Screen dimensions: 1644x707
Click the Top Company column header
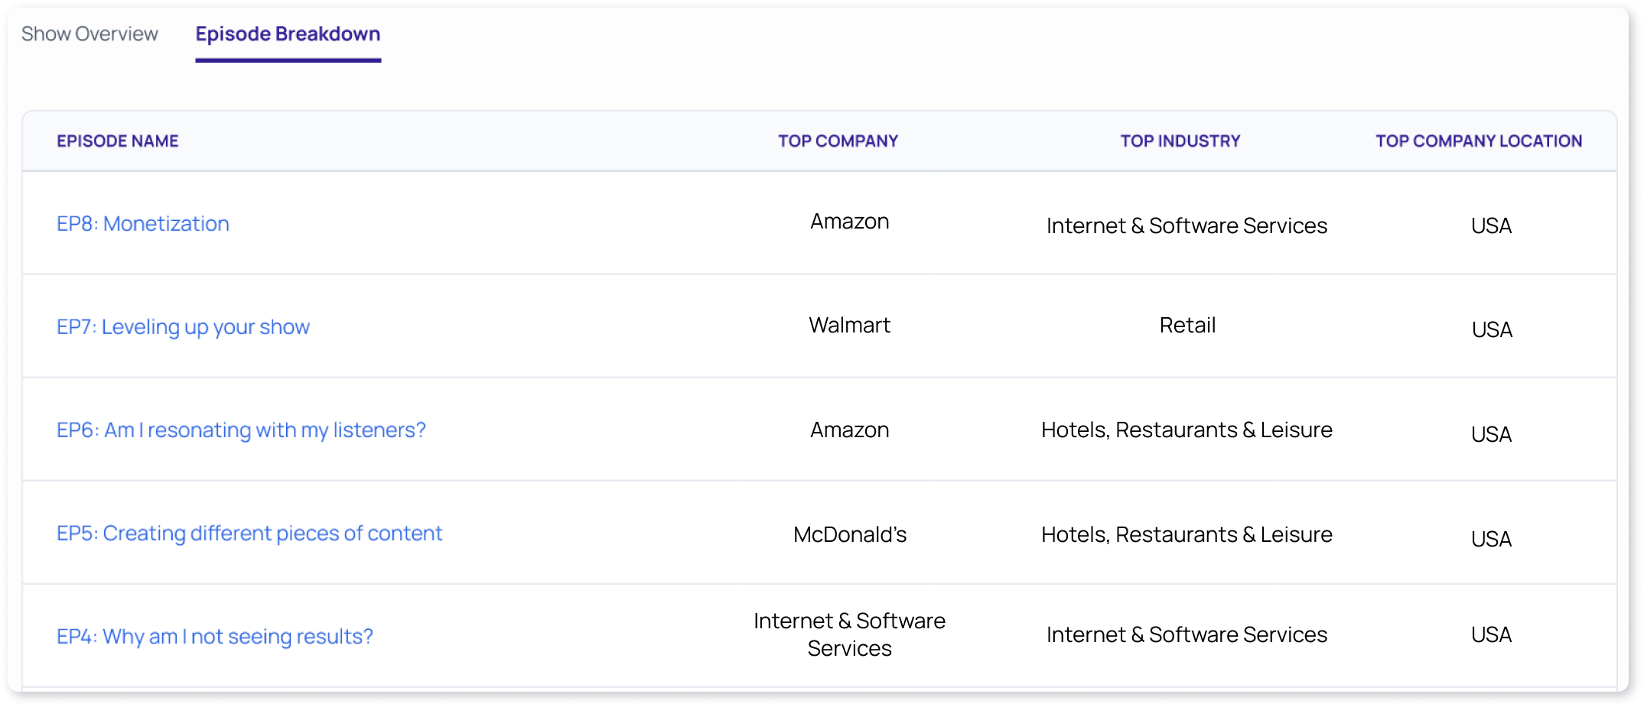(838, 141)
